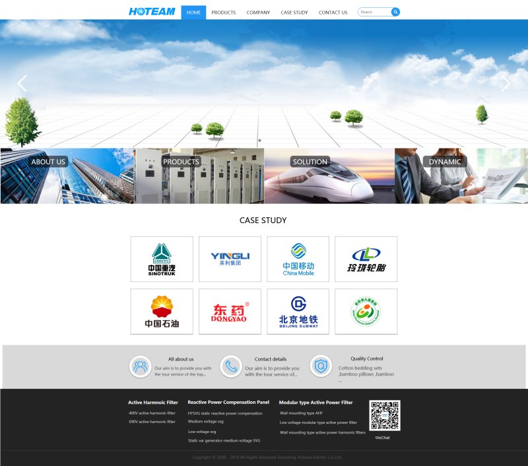Focus the Search input field
This screenshot has height=466, width=528.
(x=374, y=12)
